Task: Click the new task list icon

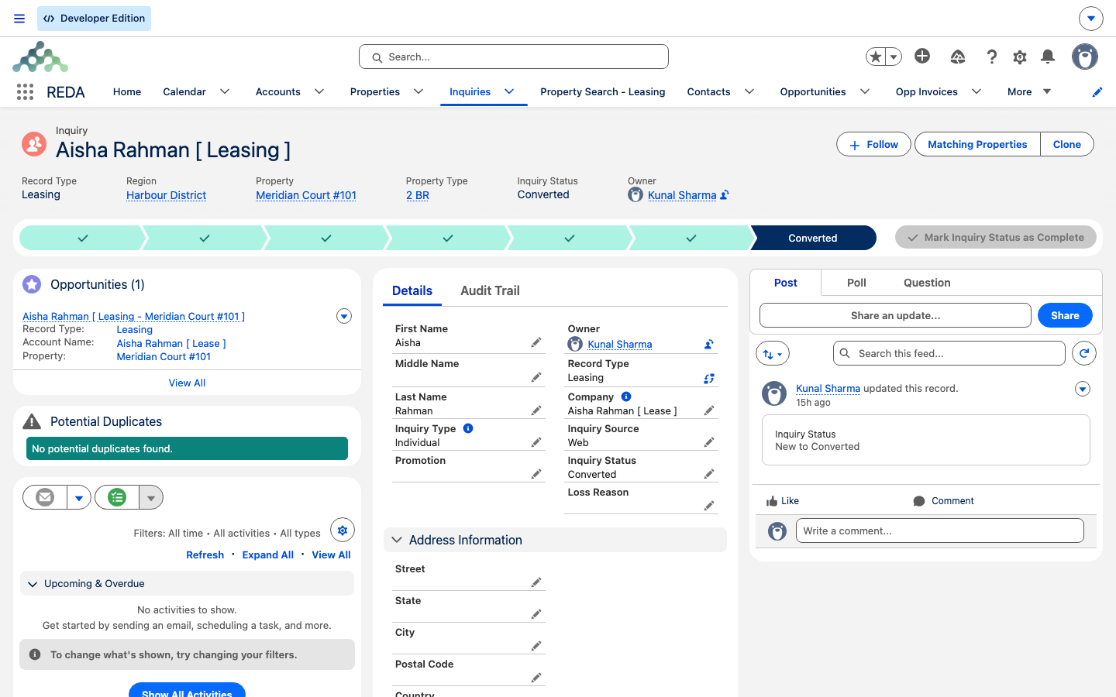Action: tap(117, 497)
